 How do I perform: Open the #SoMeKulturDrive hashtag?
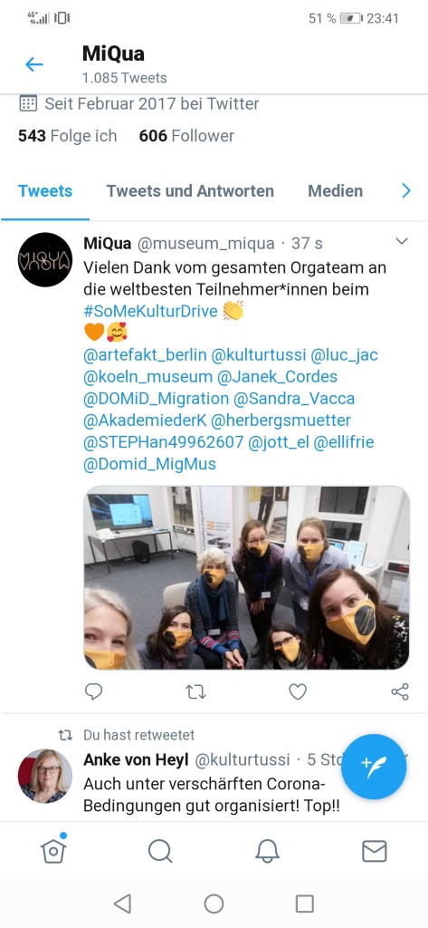[151, 311]
